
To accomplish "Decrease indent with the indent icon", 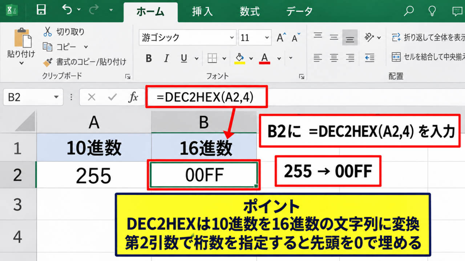I will point(370,58).
